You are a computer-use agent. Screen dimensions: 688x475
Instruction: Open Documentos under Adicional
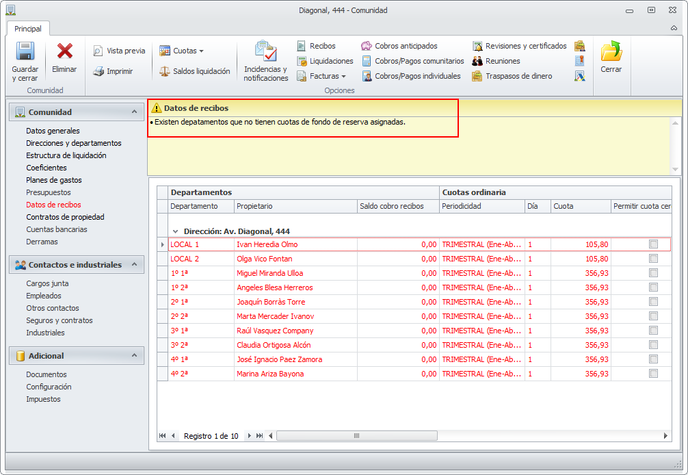[x=47, y=374]
